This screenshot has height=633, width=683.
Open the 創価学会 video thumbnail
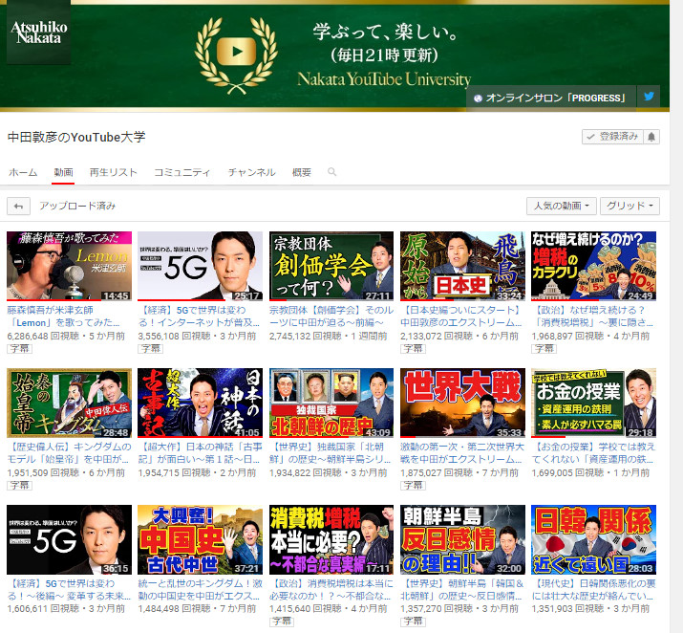pyautogui.click(x=331, y=266)
